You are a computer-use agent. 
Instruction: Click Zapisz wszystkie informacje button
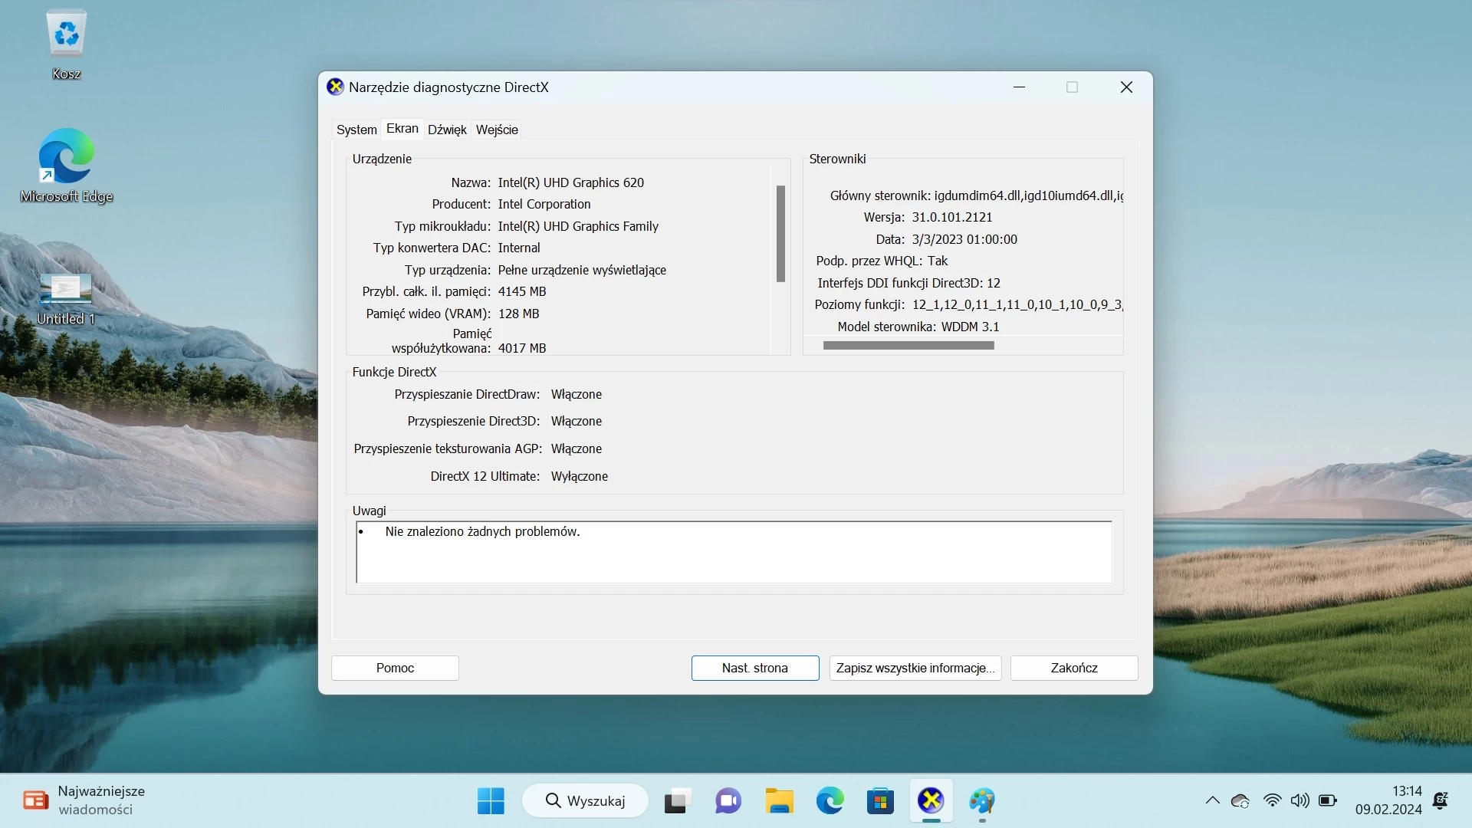[915, 668]
